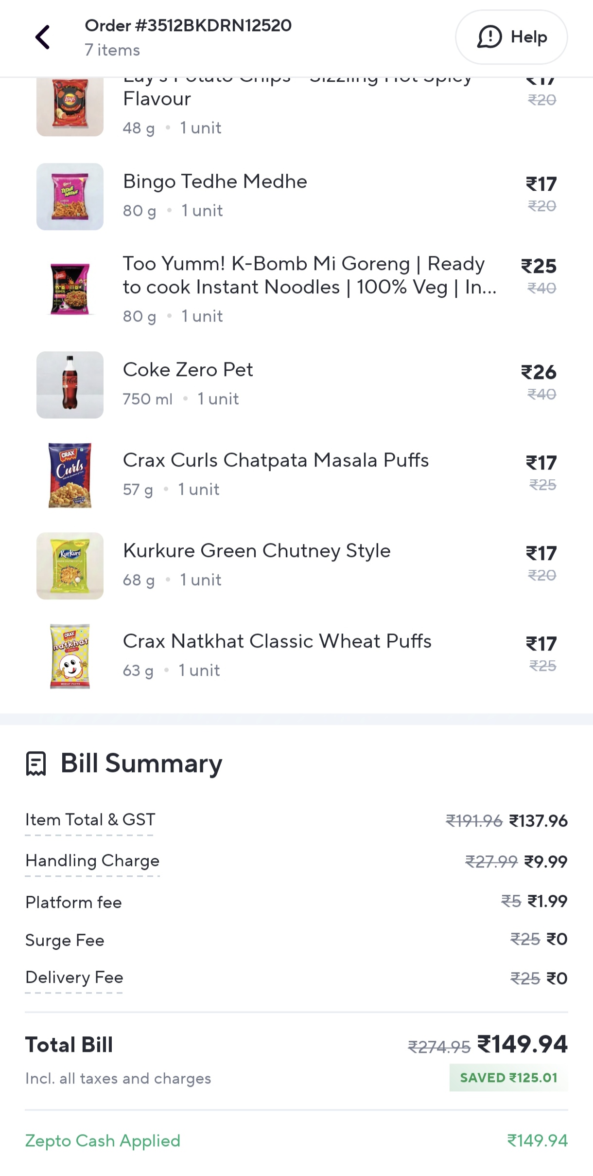The image size is (593, 1176).
Task: Open the Lay's Potato Chips product image
Action: (x=70, y=107)
